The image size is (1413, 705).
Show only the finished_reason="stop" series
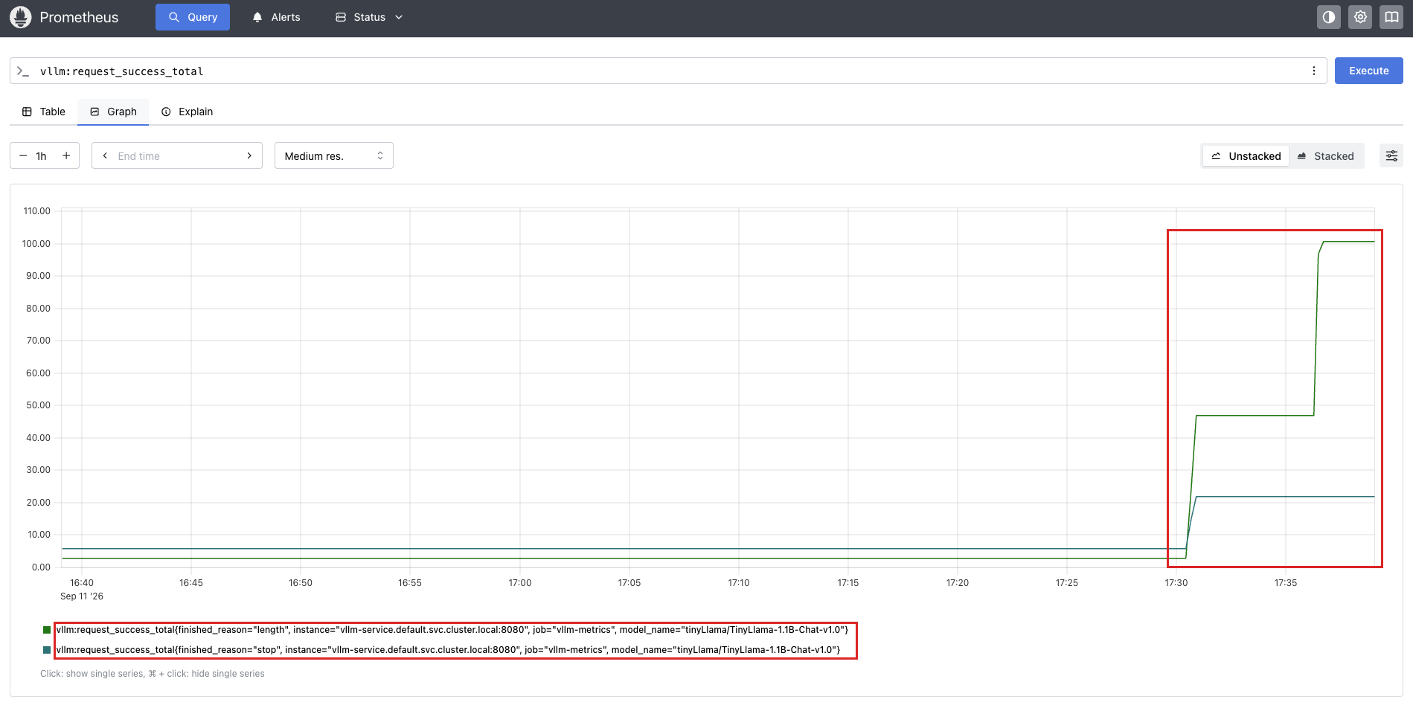(x=448, y=650)
